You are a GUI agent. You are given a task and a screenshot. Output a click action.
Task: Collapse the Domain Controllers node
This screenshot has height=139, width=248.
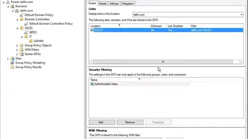click(x=17, y=20)
